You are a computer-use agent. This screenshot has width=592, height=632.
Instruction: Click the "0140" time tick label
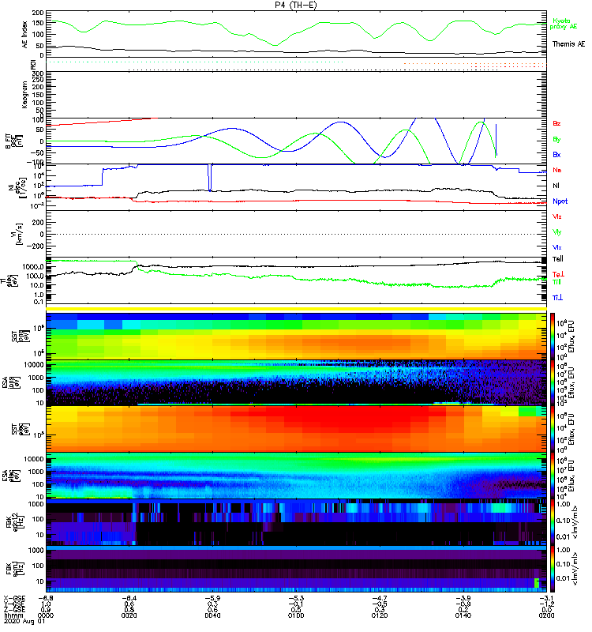tap(463, 615)
